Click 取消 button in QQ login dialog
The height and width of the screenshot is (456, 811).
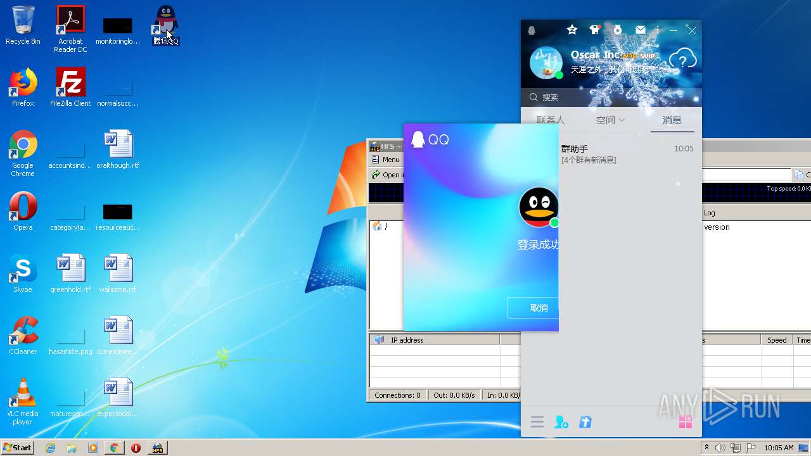pyautogui.click(x=533, y=308)
